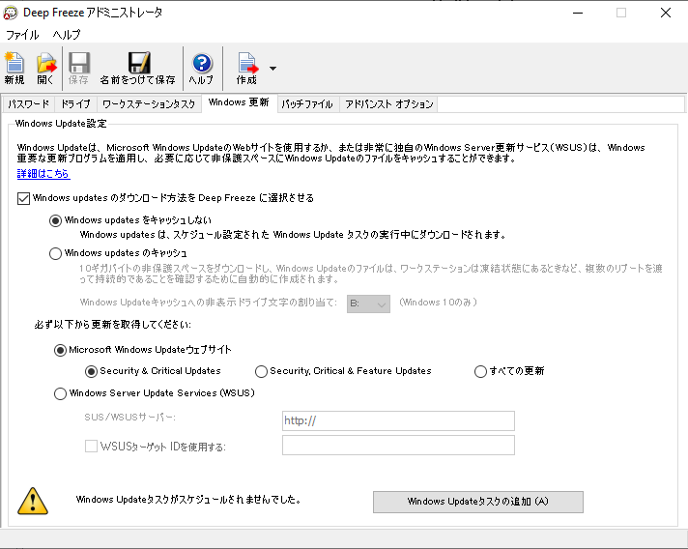This screenshot has width=688, height=549.
Task: Switch to the パスワード tab
Action: pos(29,104)
